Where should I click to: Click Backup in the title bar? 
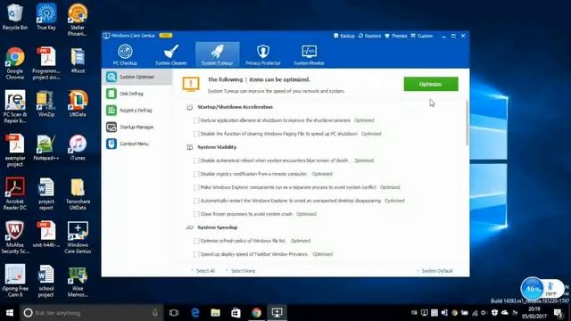[x=344, y=36]
